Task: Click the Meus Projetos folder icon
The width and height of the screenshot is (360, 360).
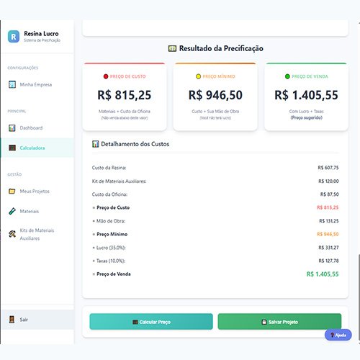Action: 12,192
